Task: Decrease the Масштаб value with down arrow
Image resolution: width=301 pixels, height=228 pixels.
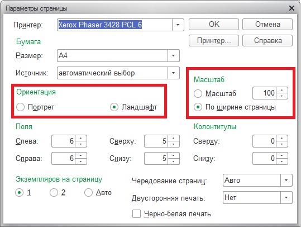Action: pos(282,96)
